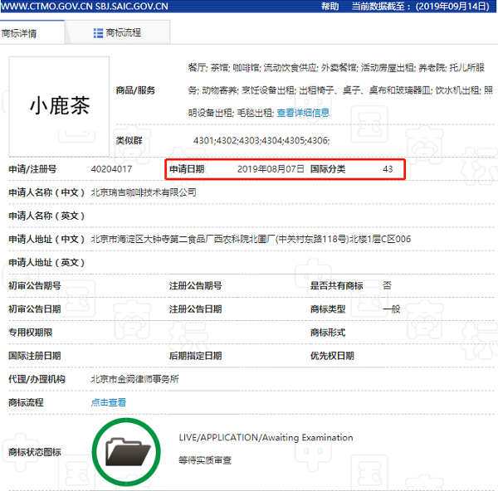Select similar group codes 4301;4302;4303
Viewport: 498px width, 491px height.
[x=261, y=140]
